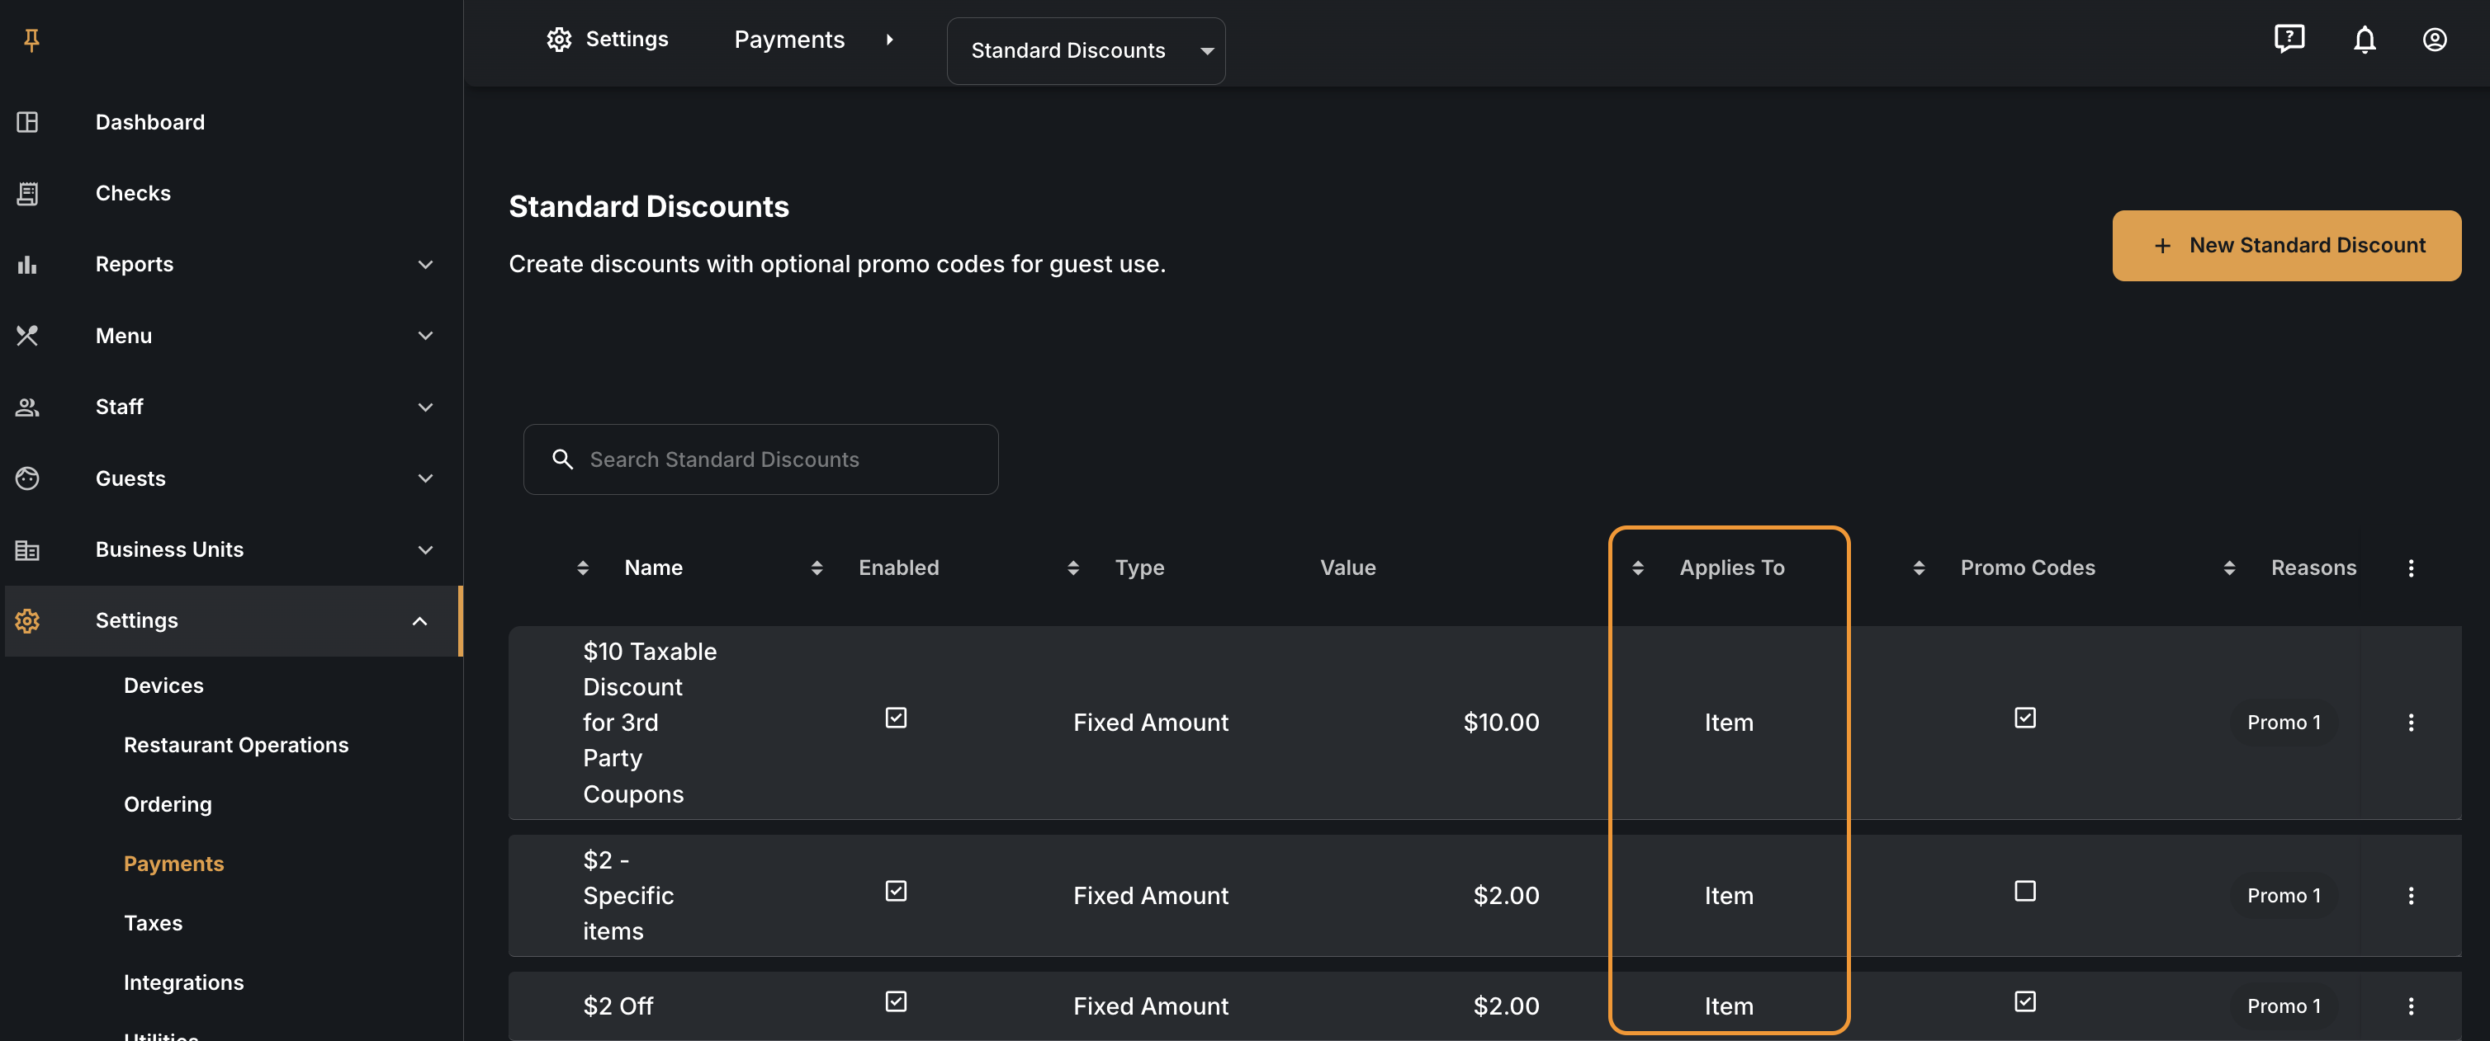This screenshot has width=2490, height=1041.
Task: Click Payments breadcrumb link
Action: coord(788,40)
